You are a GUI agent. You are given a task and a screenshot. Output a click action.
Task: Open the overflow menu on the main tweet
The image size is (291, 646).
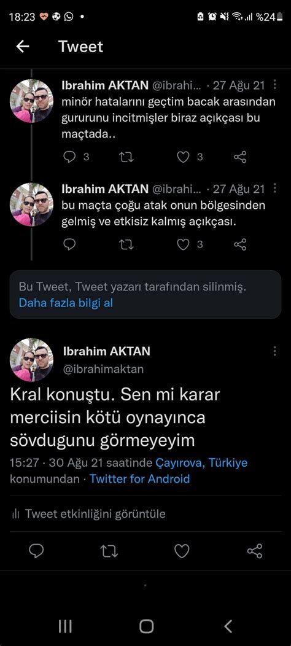(x=274, y=351)
